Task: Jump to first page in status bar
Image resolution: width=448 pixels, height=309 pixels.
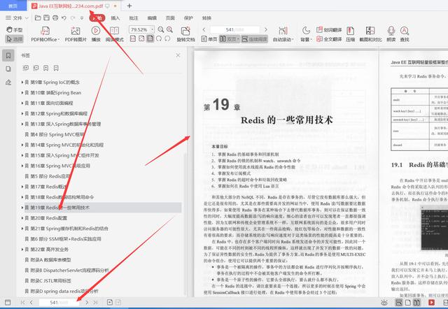Action: coord(23,303)
